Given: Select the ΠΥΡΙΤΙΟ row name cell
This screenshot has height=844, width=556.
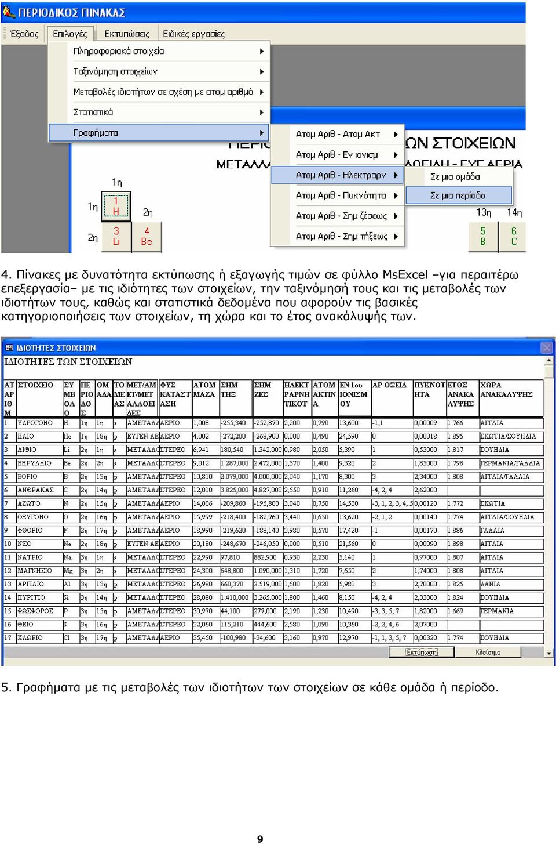Looking at the screenshot, I should (x=39, y=598).
